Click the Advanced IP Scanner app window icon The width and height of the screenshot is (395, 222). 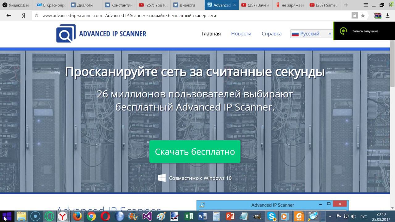[x=202, y=205]
